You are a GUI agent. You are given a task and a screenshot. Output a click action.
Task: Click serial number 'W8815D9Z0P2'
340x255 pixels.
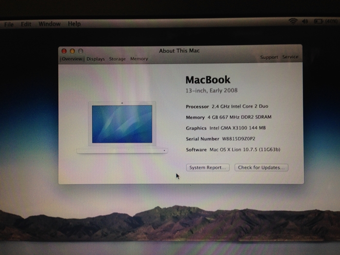coord(238,139)
